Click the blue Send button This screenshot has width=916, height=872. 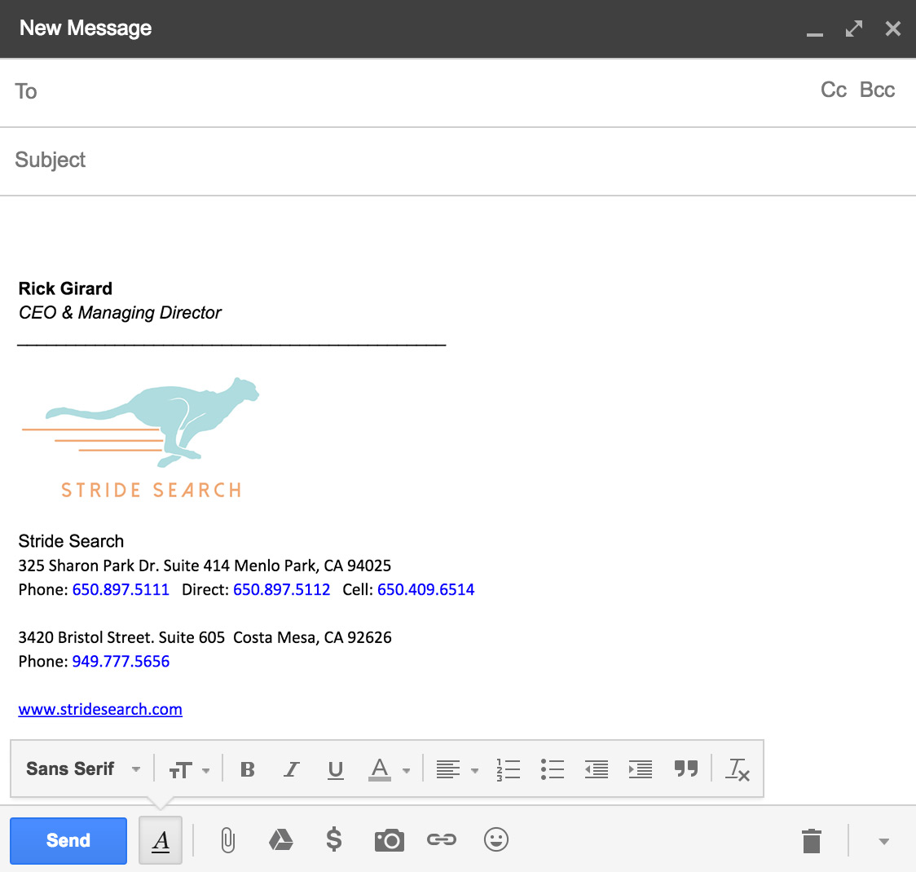68,840
